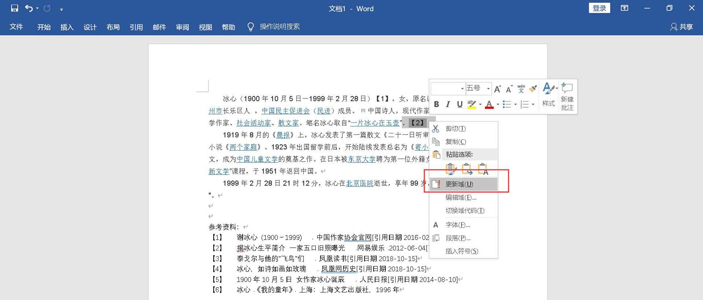Click 新建批注 new comment icon
This screenshot has width=703, height=300.
point(567,97)
